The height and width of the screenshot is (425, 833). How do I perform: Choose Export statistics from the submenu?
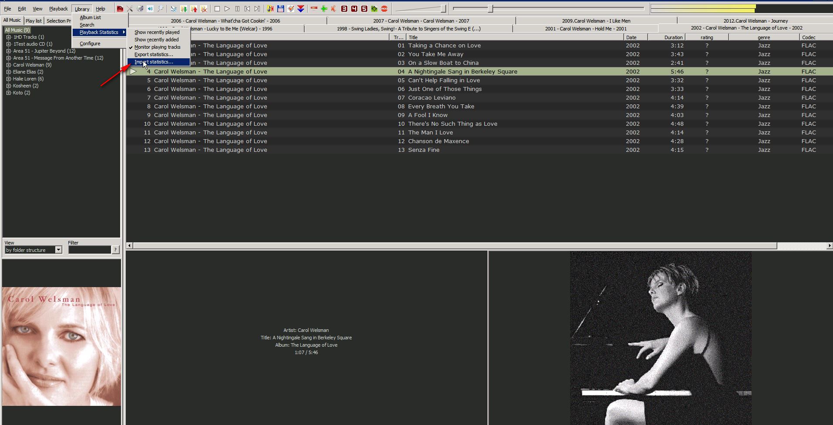click(154, 54)
